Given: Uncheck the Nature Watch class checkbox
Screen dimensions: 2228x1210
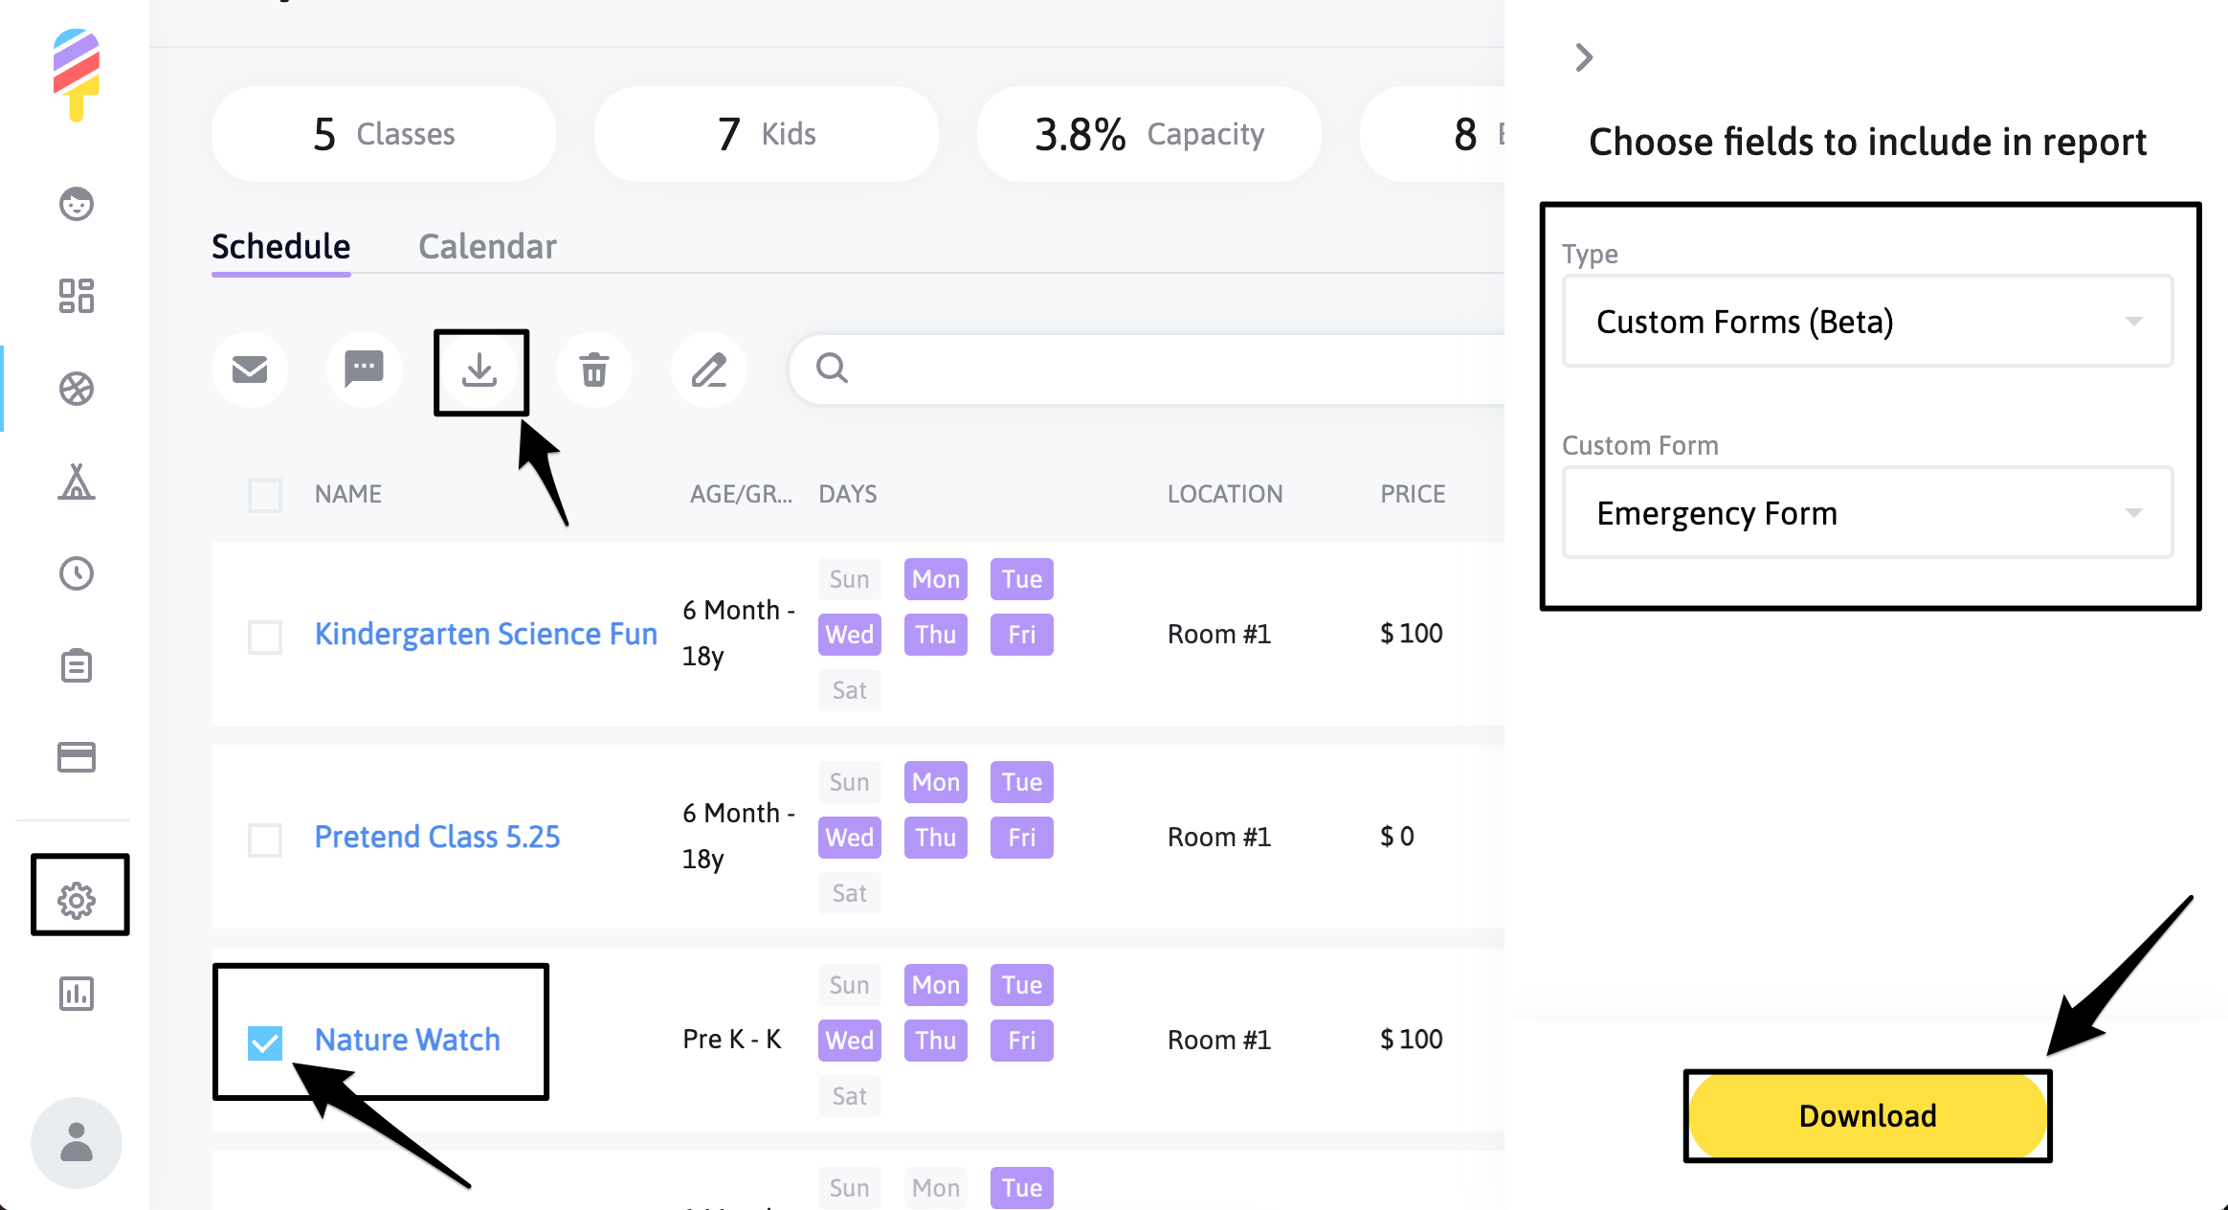Looking at the screenshot, I should pos(265,1040).
